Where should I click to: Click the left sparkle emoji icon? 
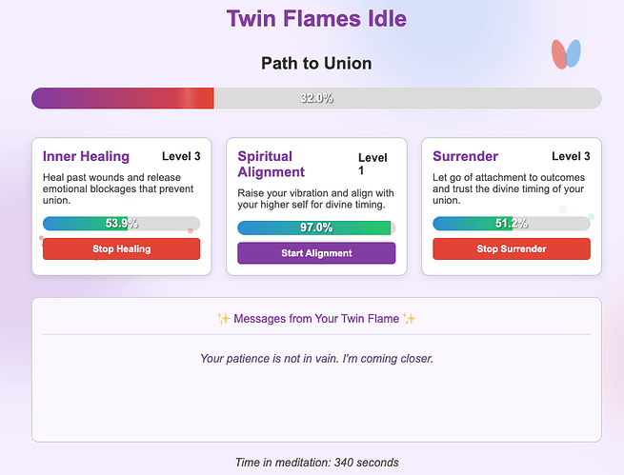pos(223,318)
